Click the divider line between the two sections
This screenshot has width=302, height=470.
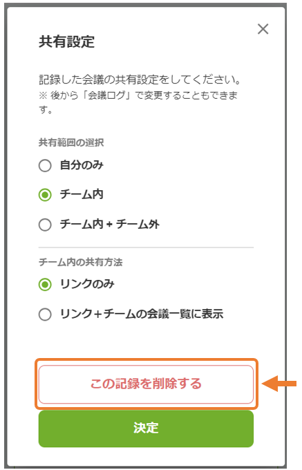click(146, 247)
